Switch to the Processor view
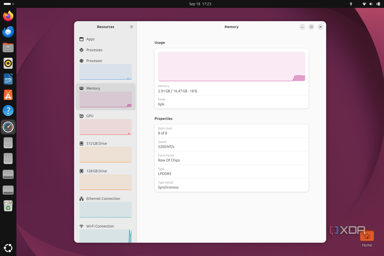Screen dimensions: 384x256 pos(106,69)
